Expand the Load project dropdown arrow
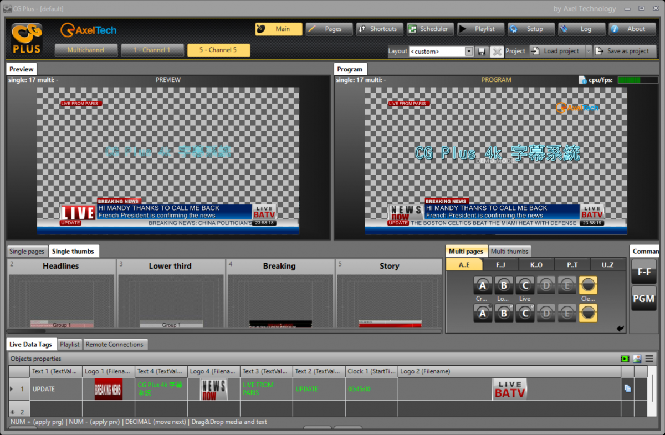The width and height of the screenshot is (665, 435). tap(589, 51)
